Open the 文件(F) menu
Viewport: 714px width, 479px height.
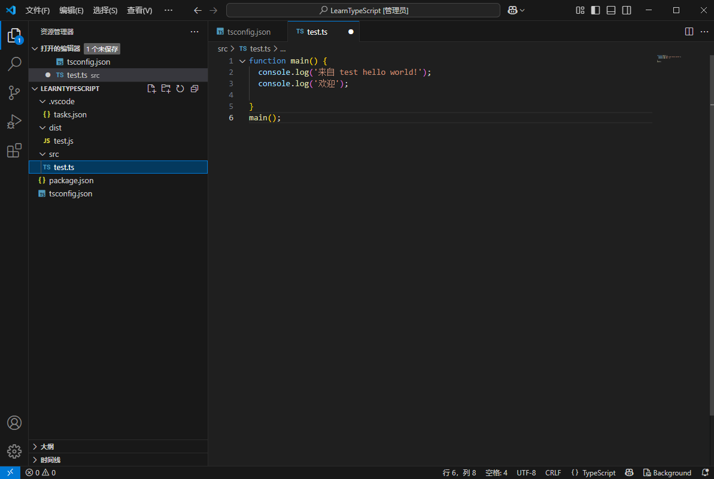38,10
